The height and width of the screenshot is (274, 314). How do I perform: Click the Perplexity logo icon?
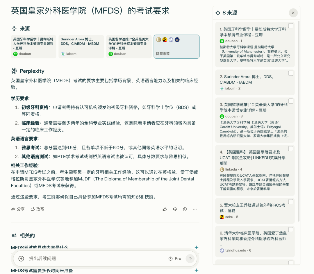click(x=14, y=71)
